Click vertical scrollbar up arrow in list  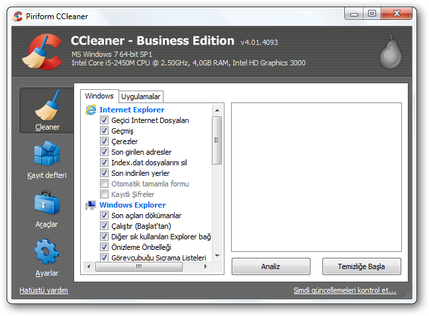216,109
